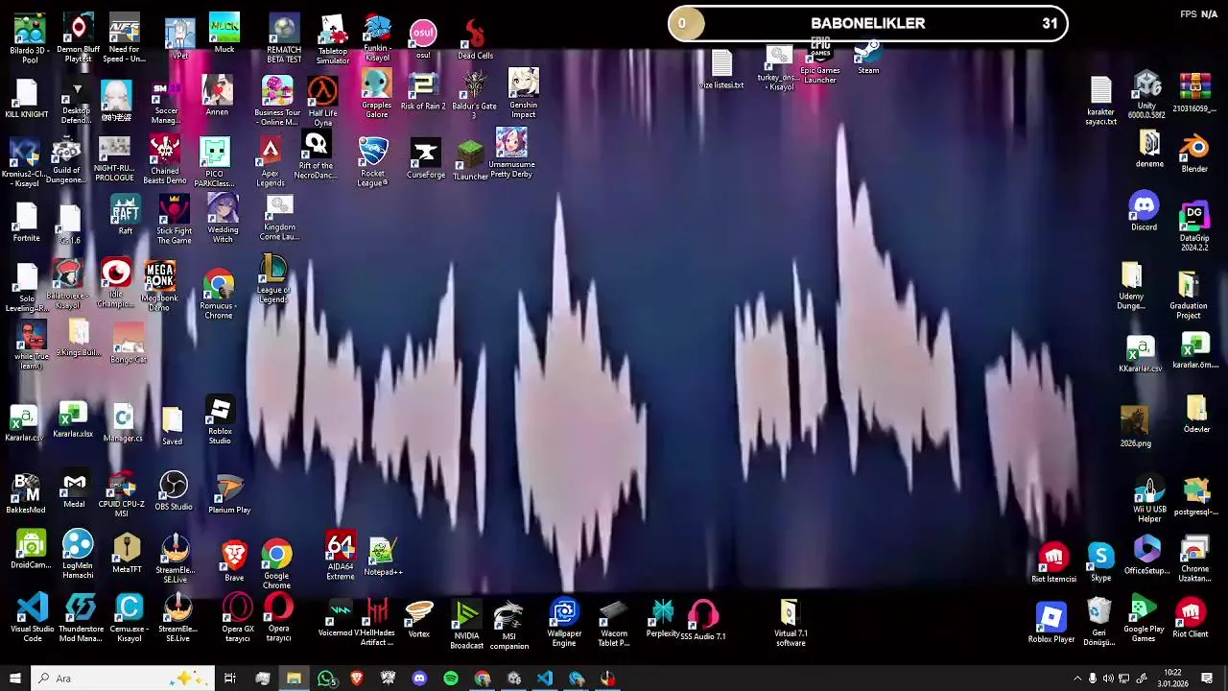Screen dimensions: 1228x691
Task: Launch NVIDIA Broadcast shortcut
Action: click(467, 625)
